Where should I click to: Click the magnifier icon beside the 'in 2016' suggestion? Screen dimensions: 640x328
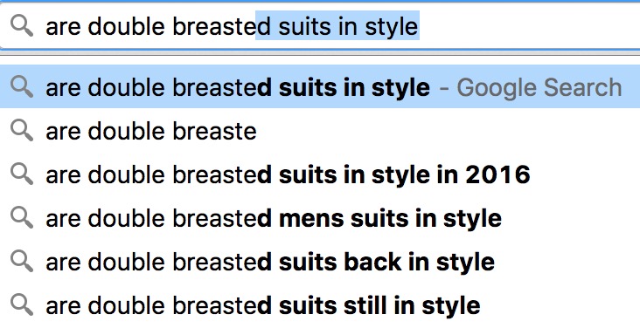[x=22, y=174]
